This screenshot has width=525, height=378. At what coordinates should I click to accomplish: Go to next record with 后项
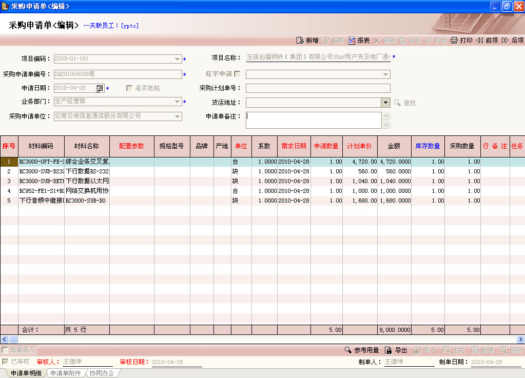(505, 41)
